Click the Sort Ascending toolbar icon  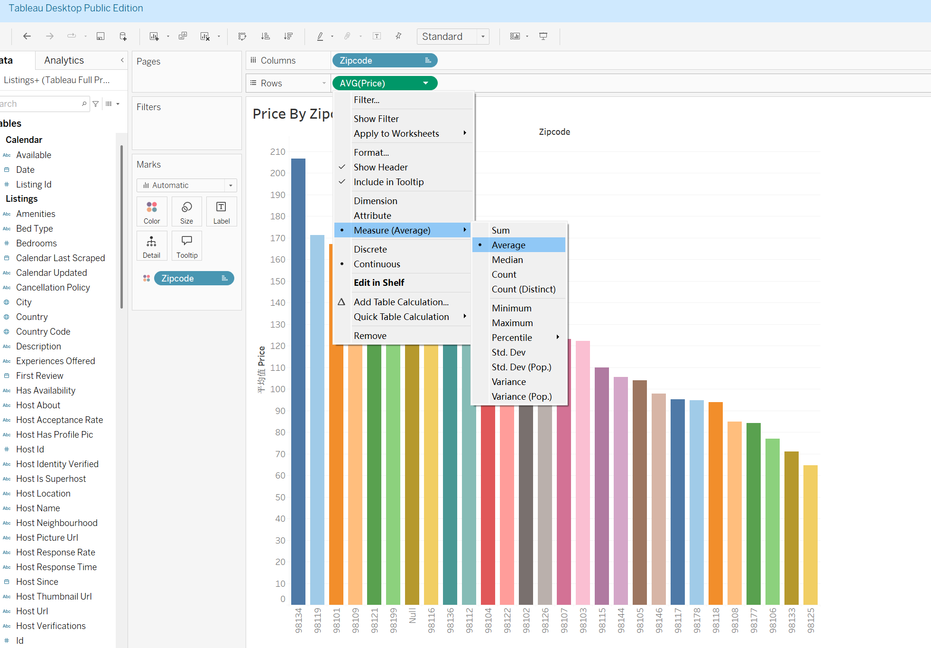point(266,36)
